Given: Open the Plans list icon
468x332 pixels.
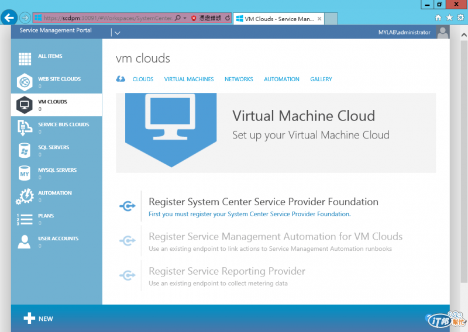Looking at the screenshot, I should 25,219.
